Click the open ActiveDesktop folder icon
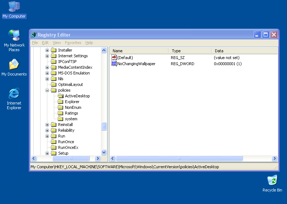This screenshot has height=204, width=287. point(61,96)
